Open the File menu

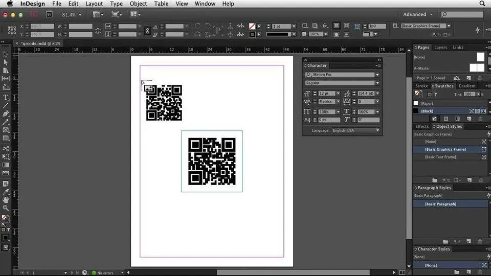[57, 4]
